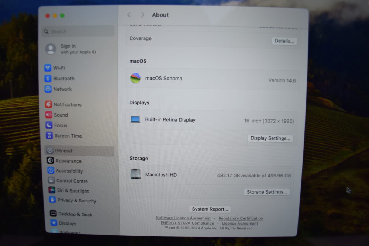Open the Wi-Fi settings pane
The image size is (369, 246).
click(x=55, y=68)
